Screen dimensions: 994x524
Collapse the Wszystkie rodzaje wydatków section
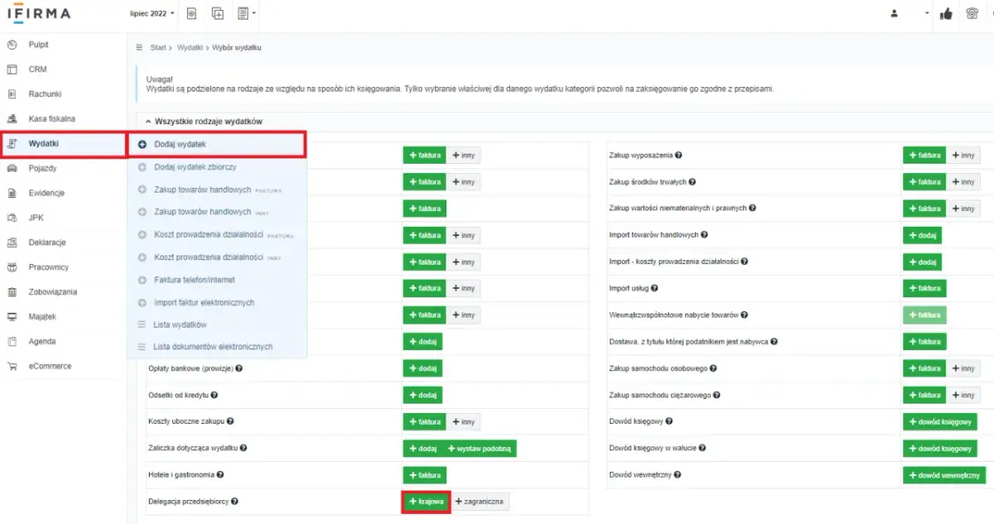click(x=148, y=122)
